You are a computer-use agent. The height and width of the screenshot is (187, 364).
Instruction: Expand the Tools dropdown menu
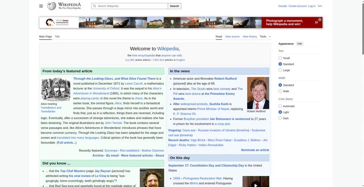pyautogui.click(x=265, y=37)
